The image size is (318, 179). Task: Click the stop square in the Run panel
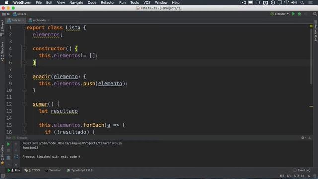click(8, 150)
